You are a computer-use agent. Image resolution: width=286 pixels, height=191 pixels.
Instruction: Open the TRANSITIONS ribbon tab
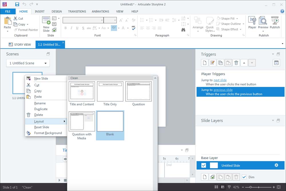(77, 11)
